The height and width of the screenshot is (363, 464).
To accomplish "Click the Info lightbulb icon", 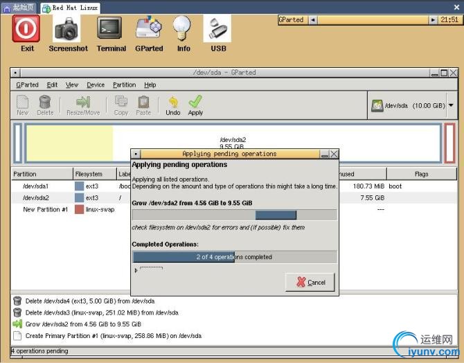I will click(181, 28).
